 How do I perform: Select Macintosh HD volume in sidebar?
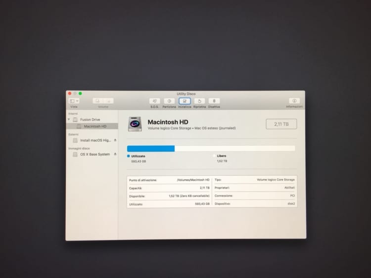(95, 126)
